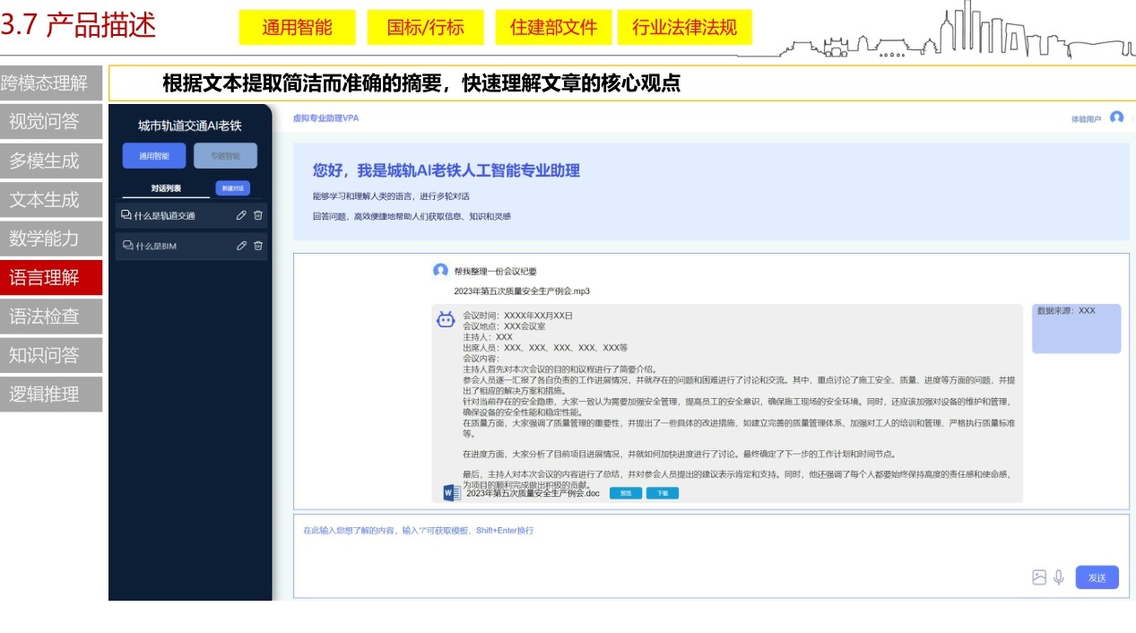This screenshot has height=633, width=1136.
Task: Click the image upload icon in input box
Action: (x=1039, y=577)
